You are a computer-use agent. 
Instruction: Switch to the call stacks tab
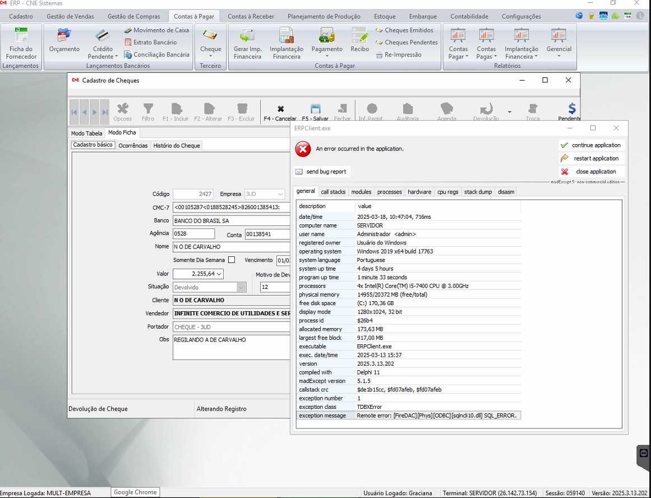tap(333, 192)
